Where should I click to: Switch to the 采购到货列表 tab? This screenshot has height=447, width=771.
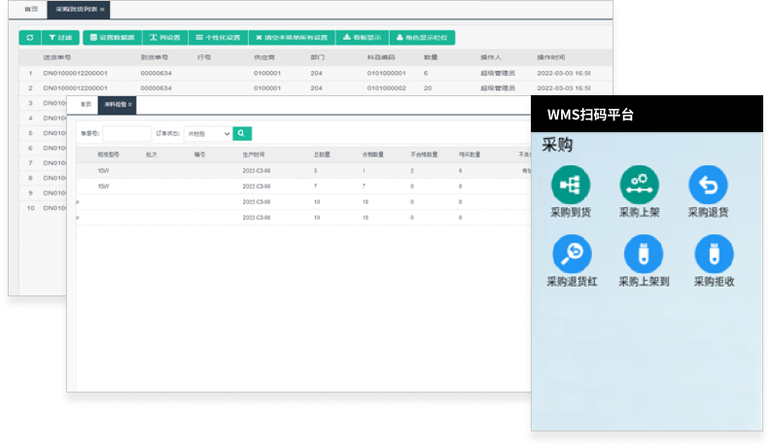pyautogui.click(x=80, y=8)
